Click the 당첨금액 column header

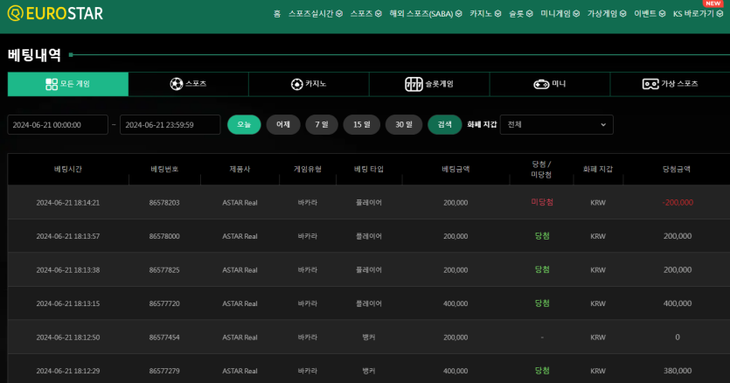point(677,169)
